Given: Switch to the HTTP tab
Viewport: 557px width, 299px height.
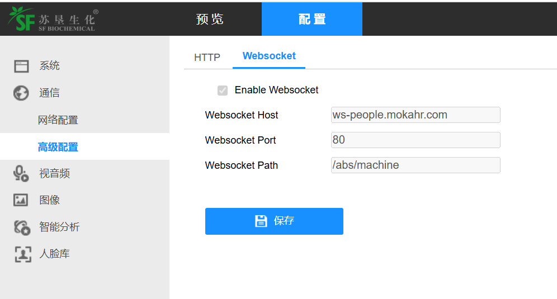Looking at the screenshot, I should [207, 57].
